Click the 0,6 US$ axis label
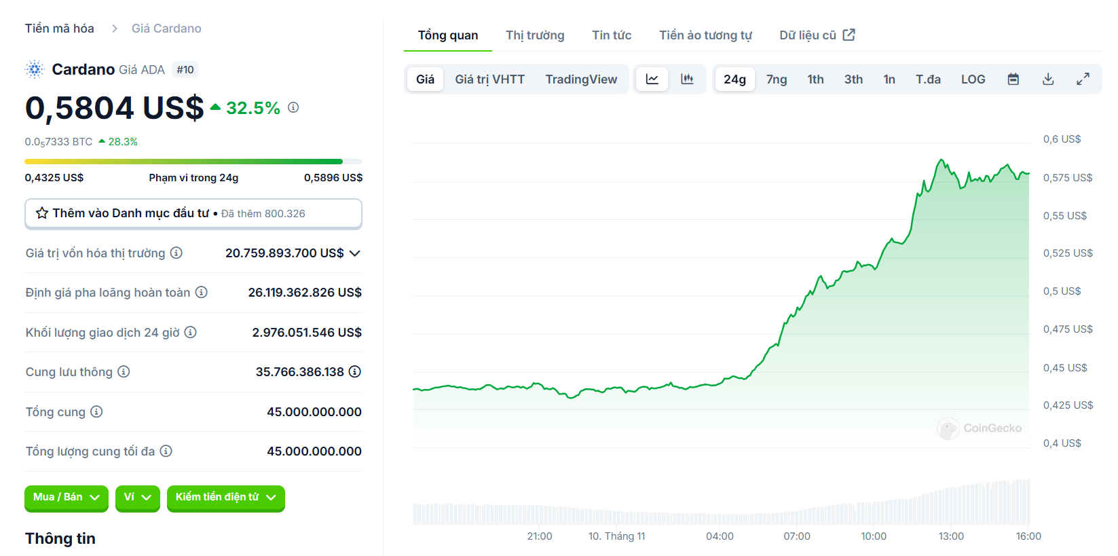The width and height of the screenshot is (1118, 556). pos(1062,139)
